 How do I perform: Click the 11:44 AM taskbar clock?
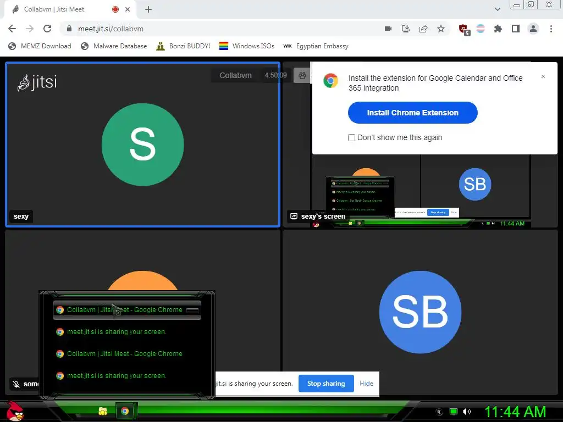[x=515, y=412]
